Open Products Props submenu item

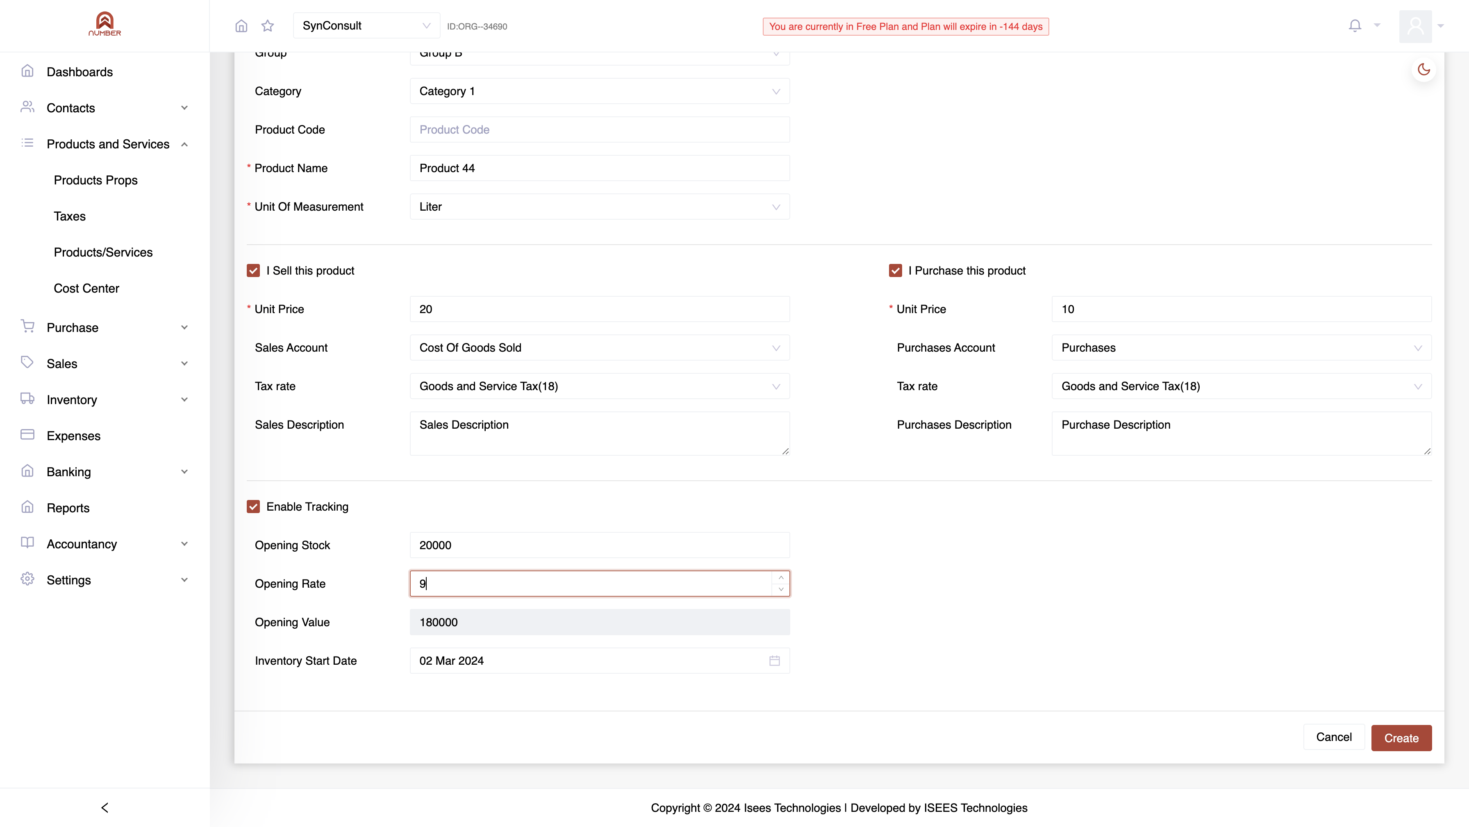click(96, 180)
